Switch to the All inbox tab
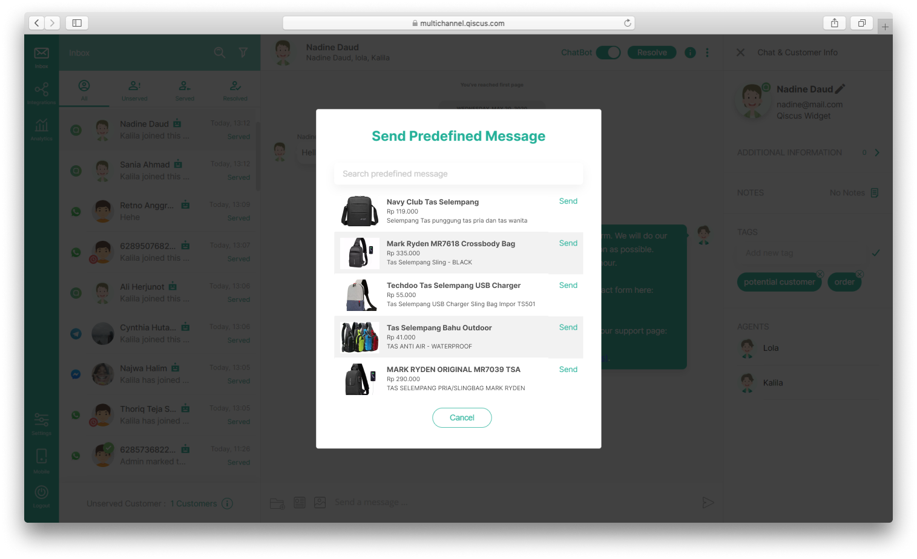This screenshot has height=559, width=917. (x=84, y=90)
